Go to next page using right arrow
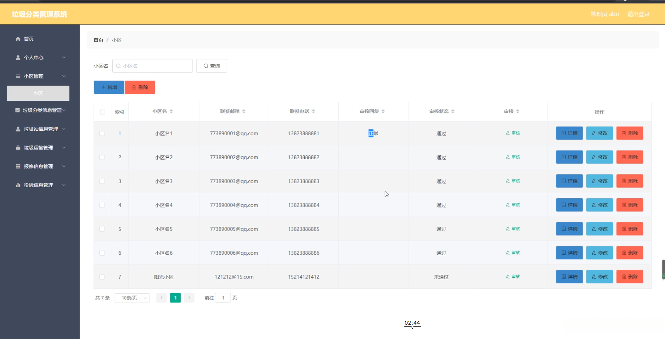This screenshot has width=665, height=339. (189, 298)
